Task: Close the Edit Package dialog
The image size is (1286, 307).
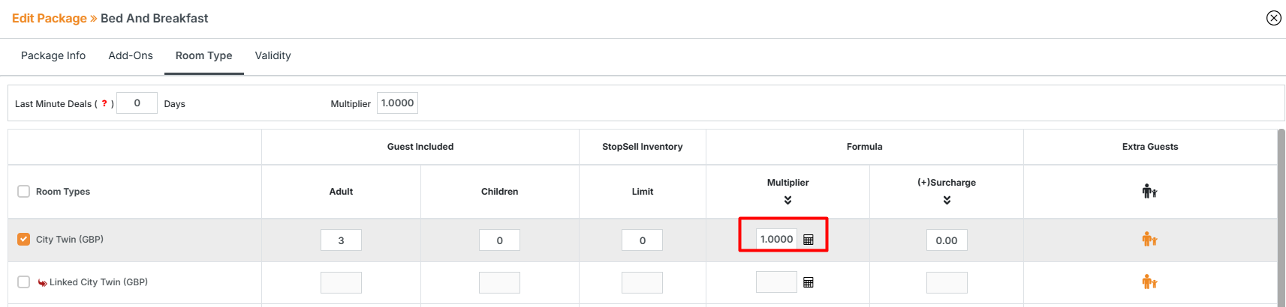Action: click(x=1273, y=18)
